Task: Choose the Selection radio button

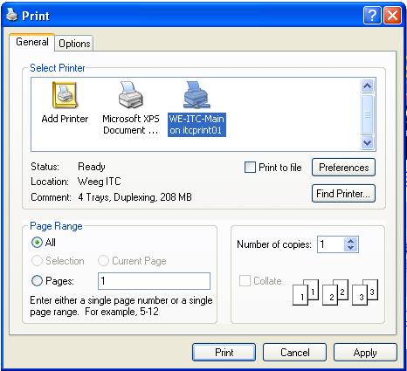Action: (37, 261)
